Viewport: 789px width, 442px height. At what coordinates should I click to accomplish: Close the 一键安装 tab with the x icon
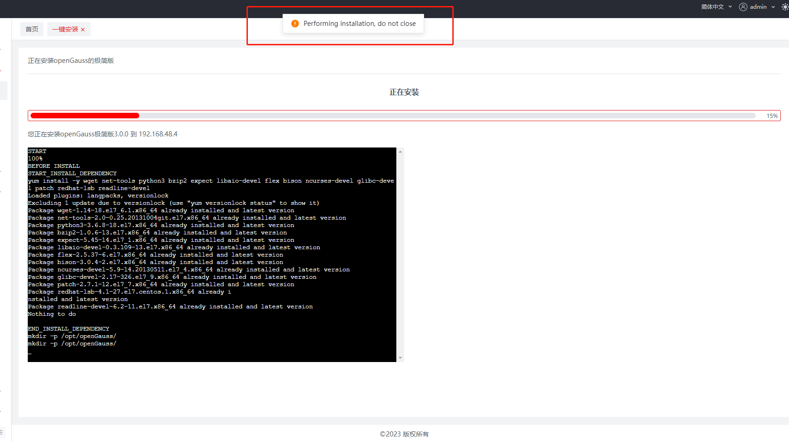tap(83, 30)
